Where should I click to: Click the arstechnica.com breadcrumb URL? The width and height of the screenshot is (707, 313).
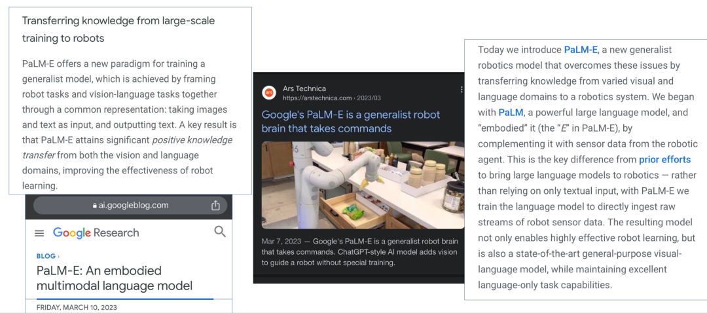coord(331,98)
